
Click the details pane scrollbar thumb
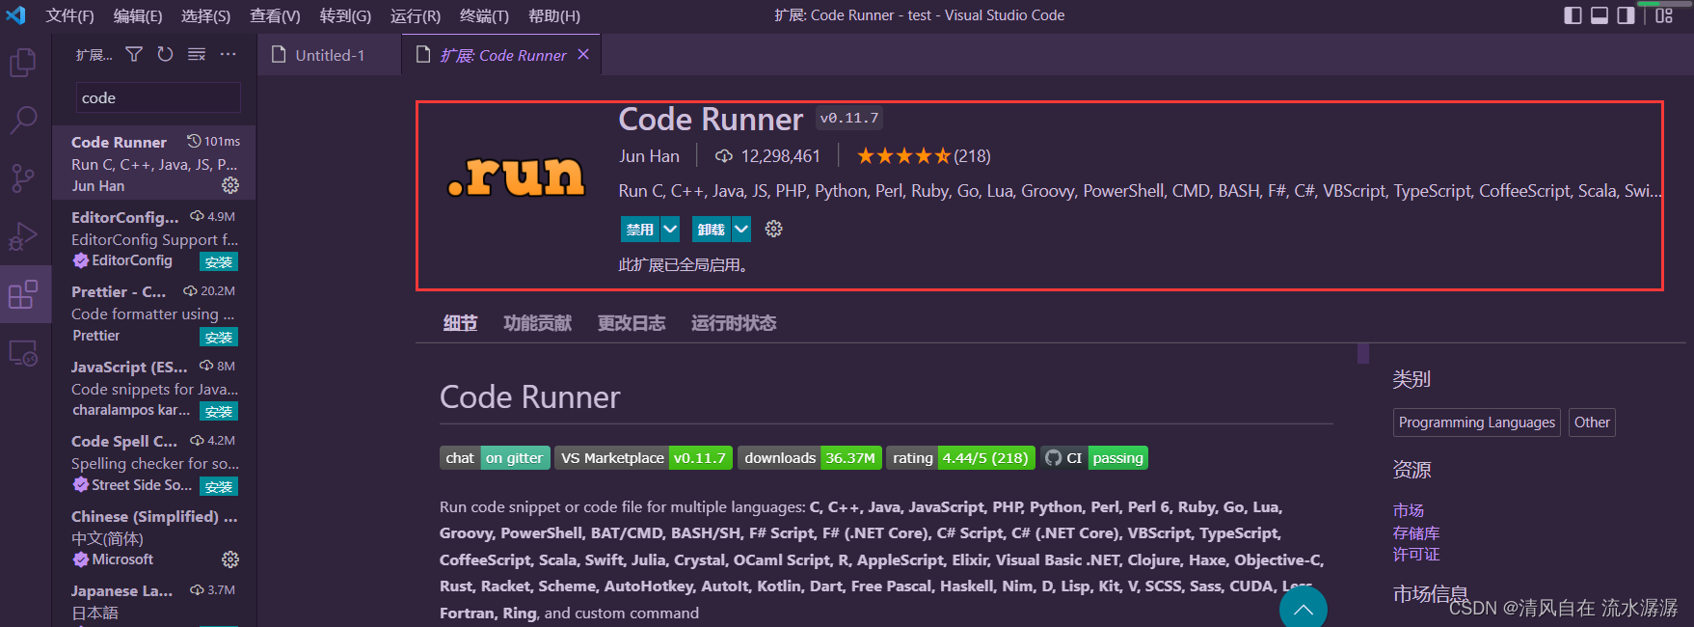[x=1362, y=353]
